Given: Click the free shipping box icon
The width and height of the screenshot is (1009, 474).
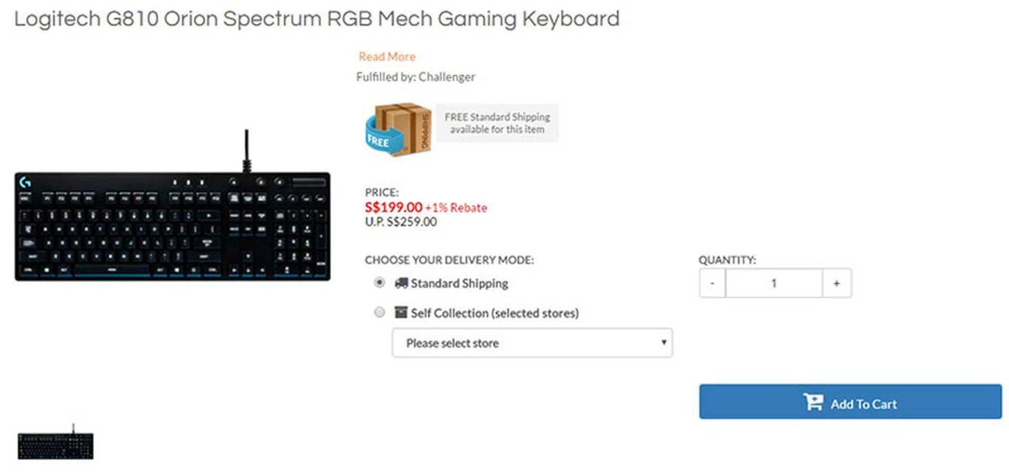Looking at the screenshot, I should point(398,129).
